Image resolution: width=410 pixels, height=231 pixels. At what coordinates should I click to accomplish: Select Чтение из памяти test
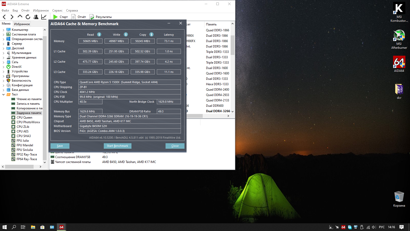coord(29,99)
